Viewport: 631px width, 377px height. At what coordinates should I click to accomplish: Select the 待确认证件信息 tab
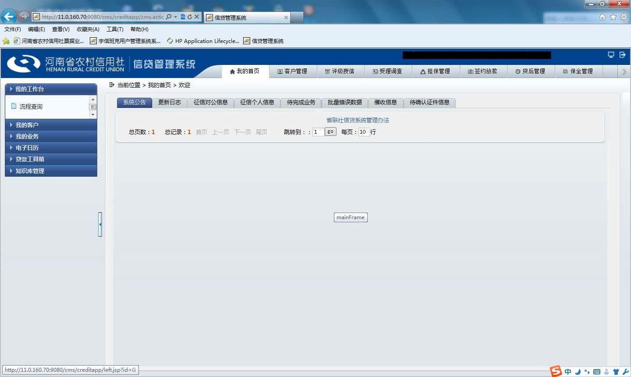pyautogui.click(x=429, y=102)
